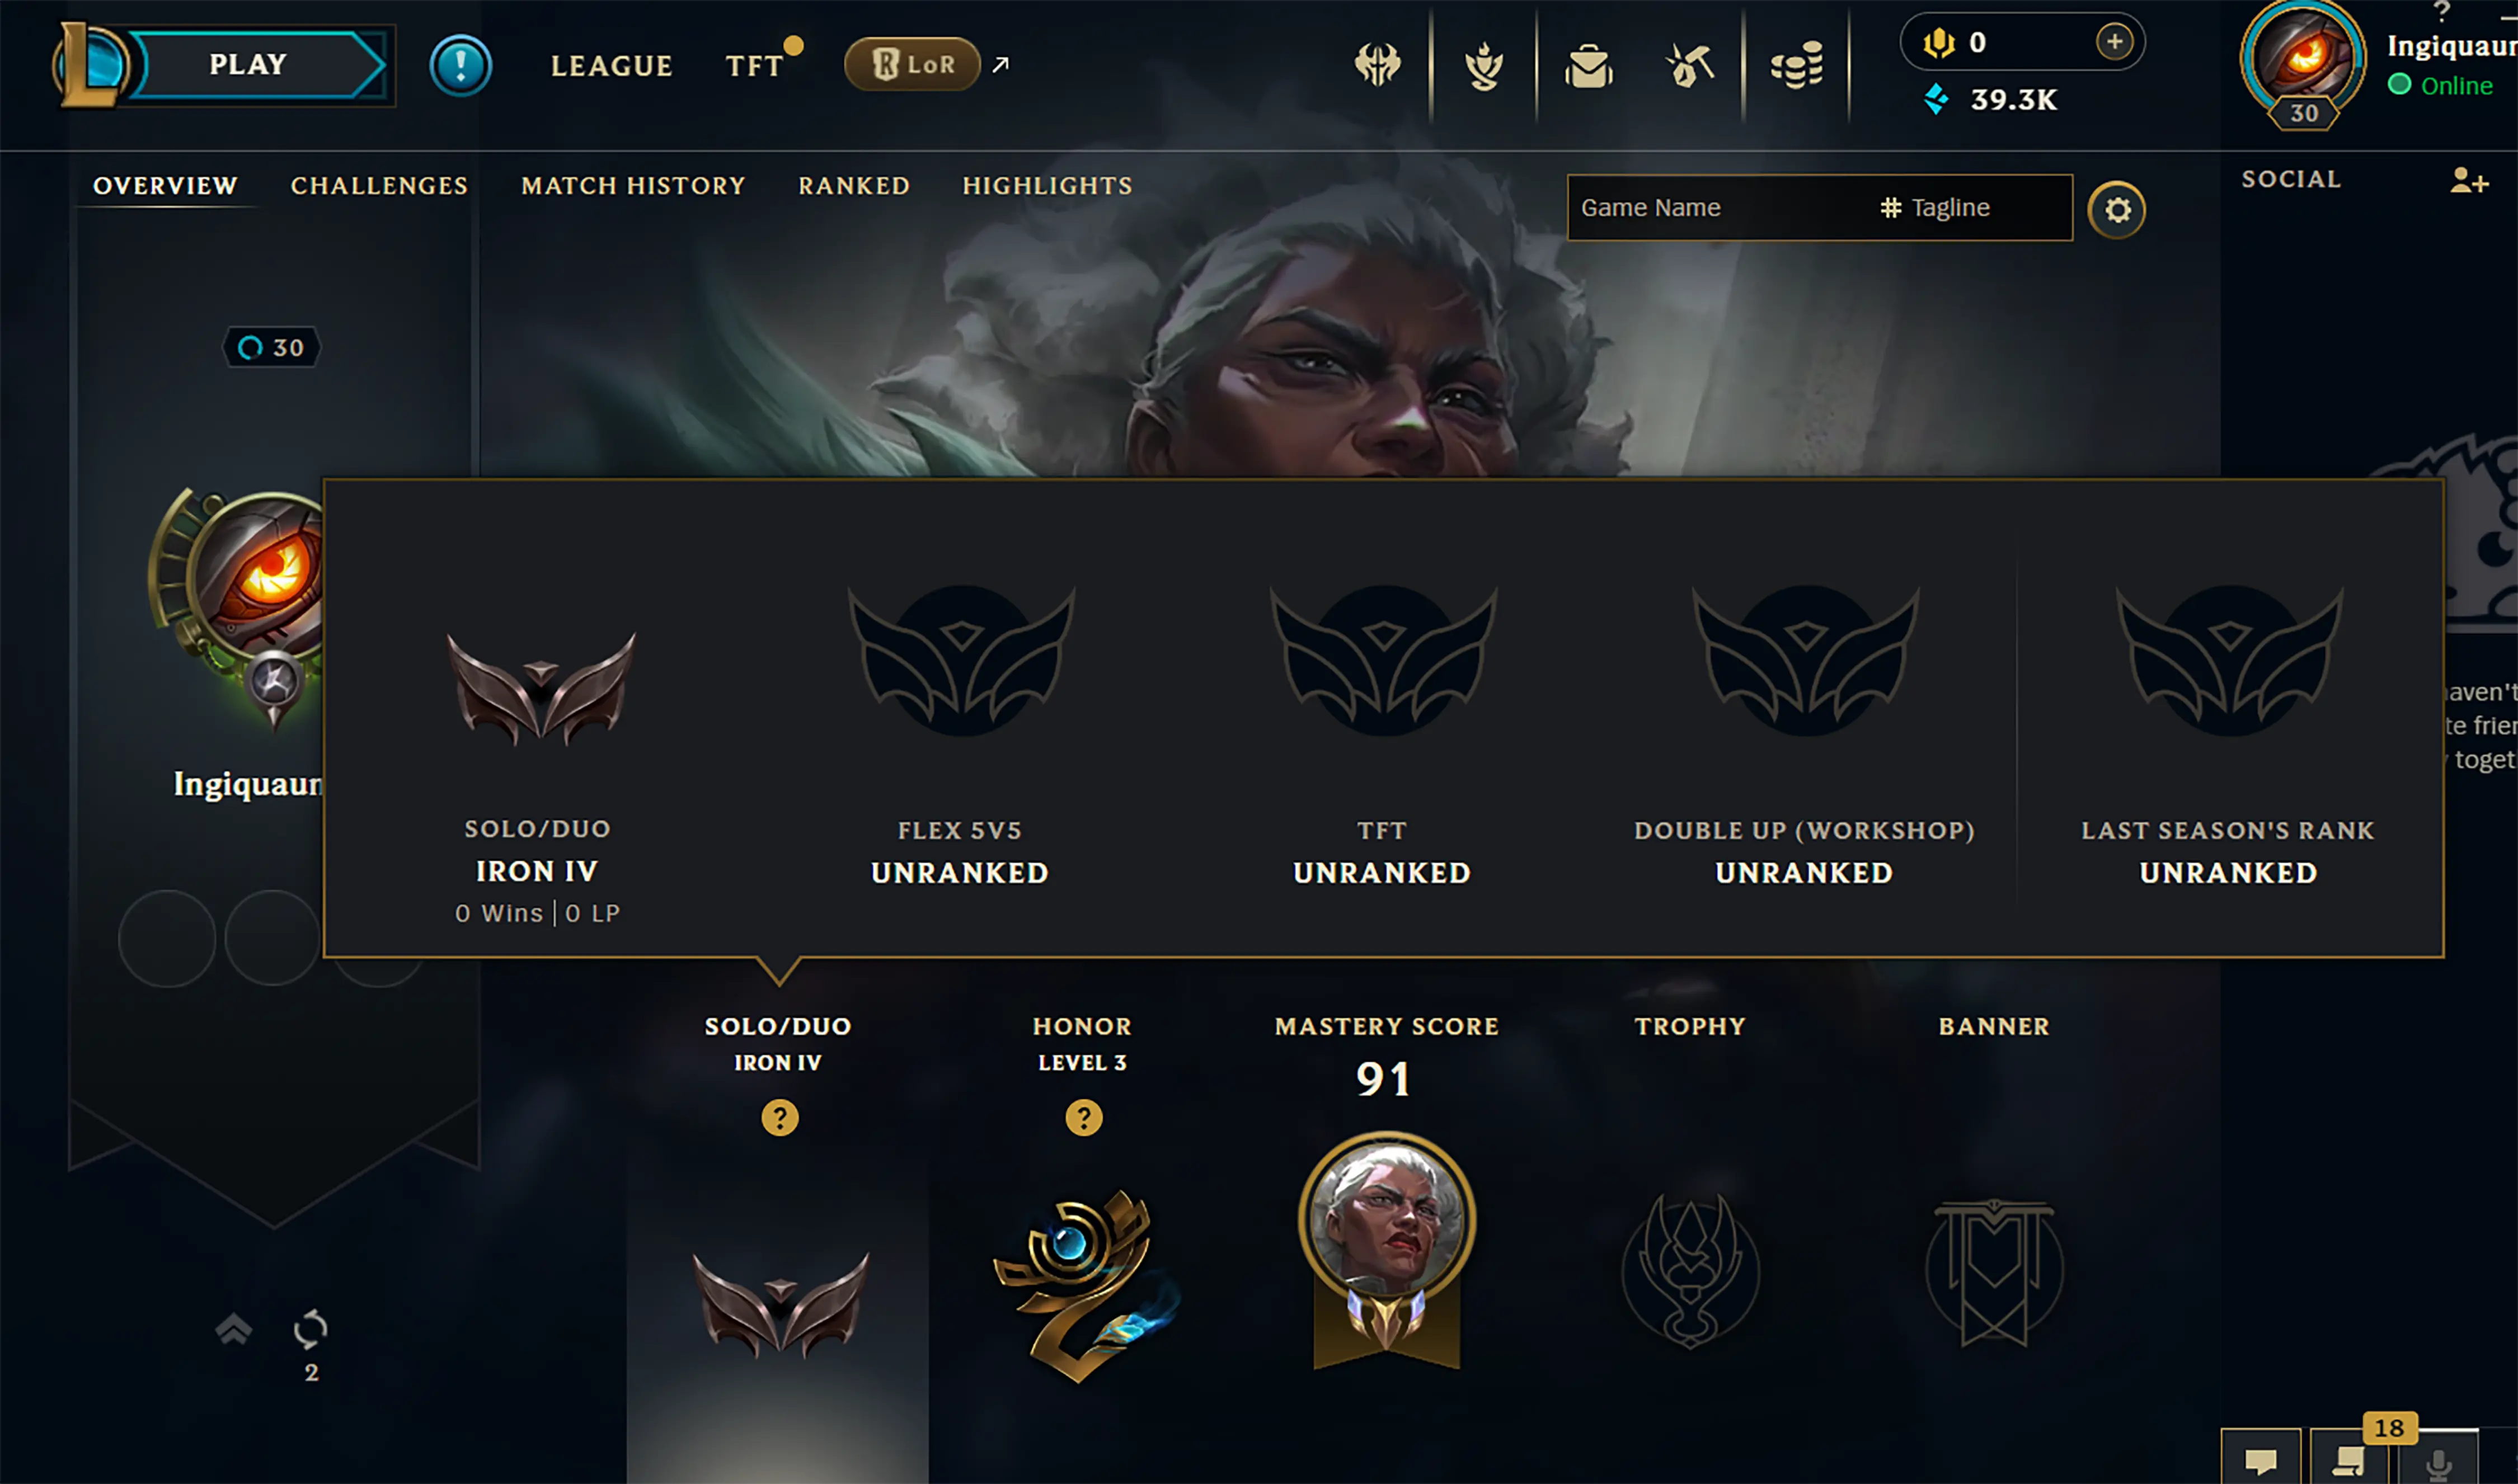2518x1484 pixels.
Task: Expand the double chevron boost icon
Action: (x=233, y=1329)
